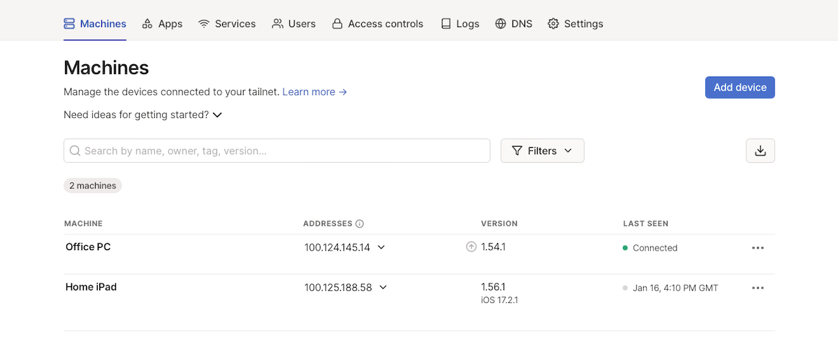Click the download/export machines icon

(x=760, y=151)
